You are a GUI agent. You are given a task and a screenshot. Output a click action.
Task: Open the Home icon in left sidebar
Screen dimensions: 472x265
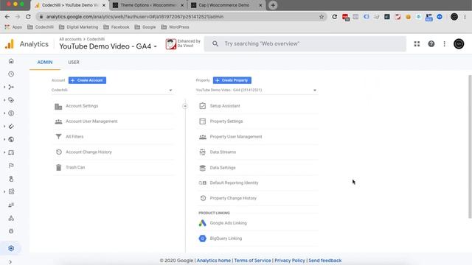point(11,61)
